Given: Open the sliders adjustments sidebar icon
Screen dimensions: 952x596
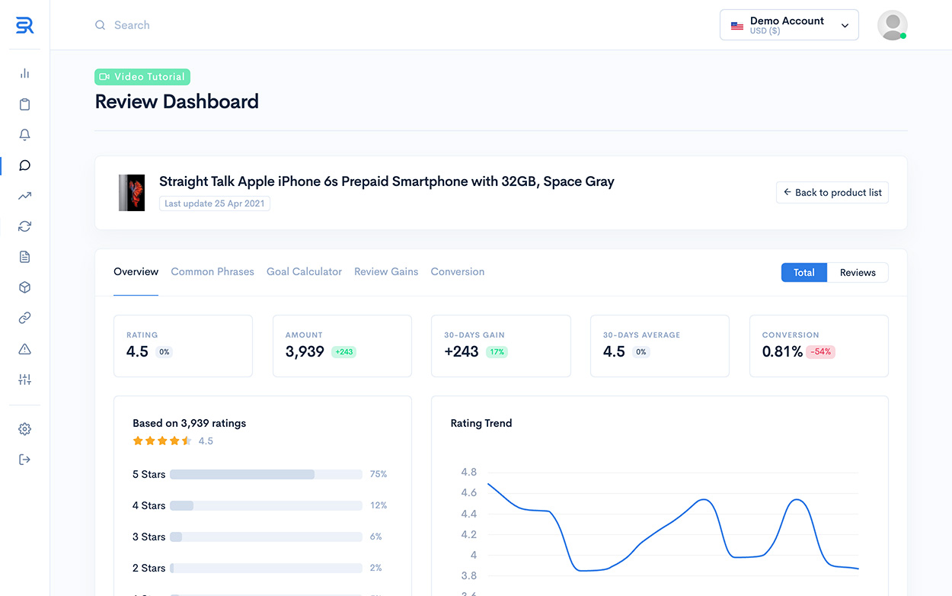Looking at the screenshot, I should 25,380.
